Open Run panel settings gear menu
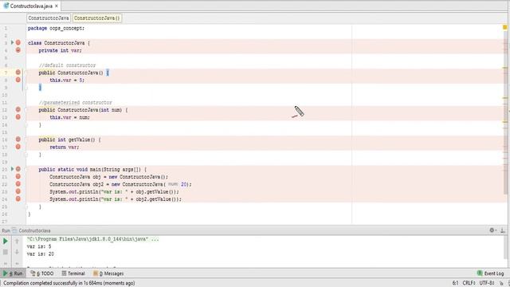The height and width of the screenshot is (287, 510). [492, 230]
